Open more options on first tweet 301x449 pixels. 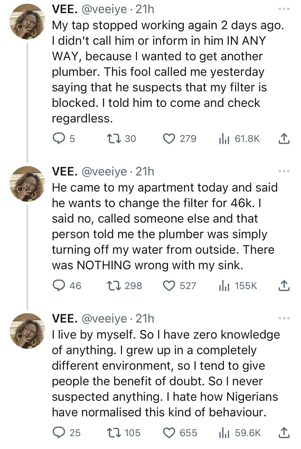tap(284, 9)
